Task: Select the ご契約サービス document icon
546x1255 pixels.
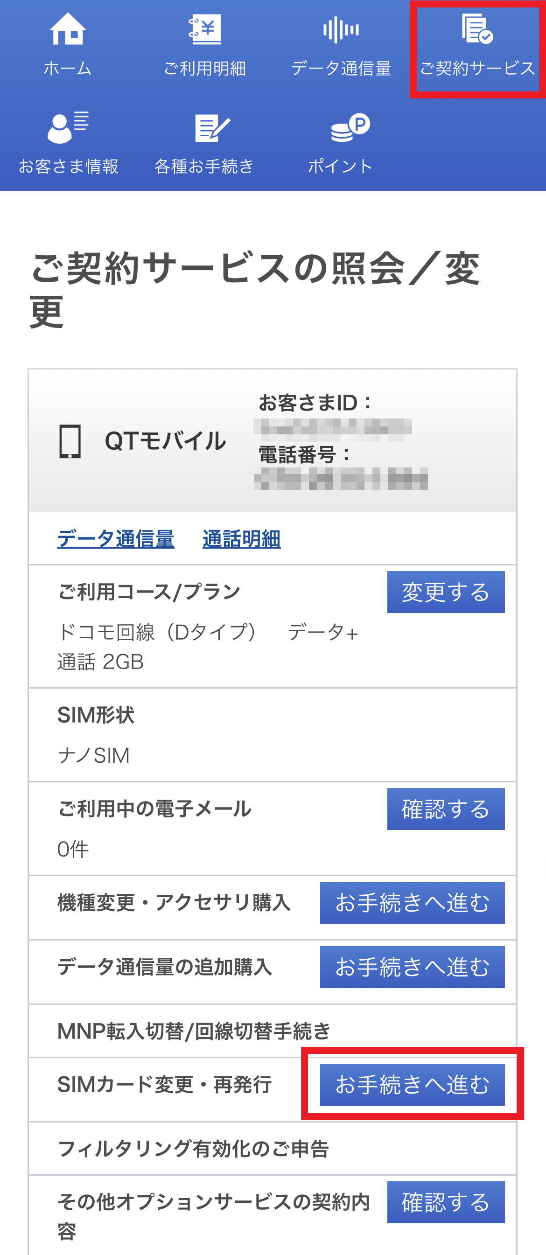Action: click(477, 29)
